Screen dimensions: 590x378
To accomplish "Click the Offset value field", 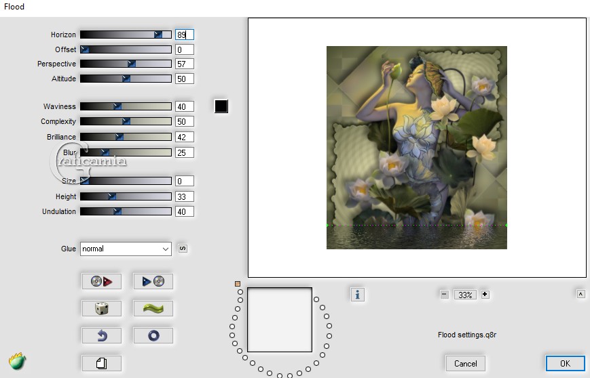I will [x=185, y=49].
